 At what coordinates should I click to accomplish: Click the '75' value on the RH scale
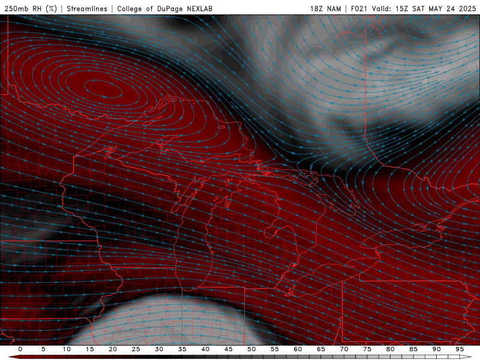(367, 349)
